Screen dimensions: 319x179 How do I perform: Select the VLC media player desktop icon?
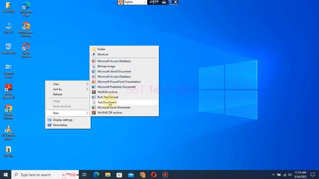[8, 133]
